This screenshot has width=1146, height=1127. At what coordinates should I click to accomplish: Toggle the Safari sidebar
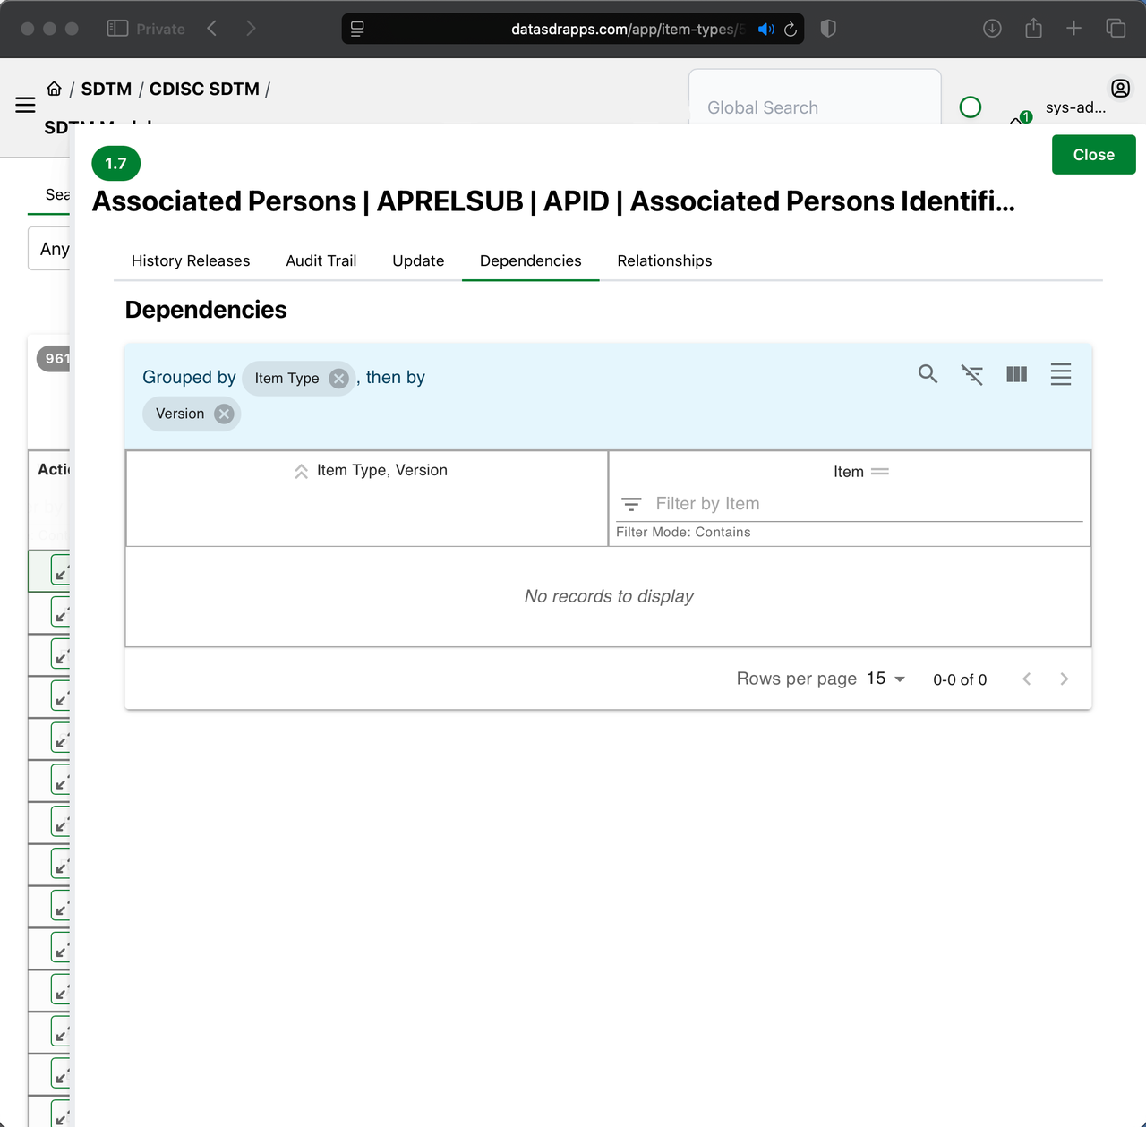coord(116,28)
